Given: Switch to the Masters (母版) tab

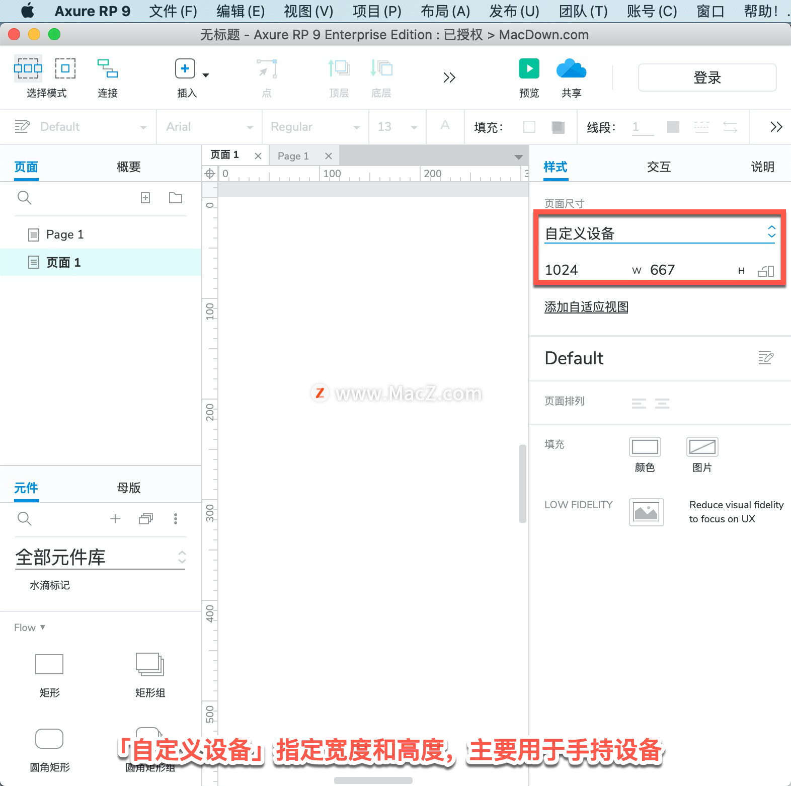Looking at the screenshot, I should click(129, 488).
